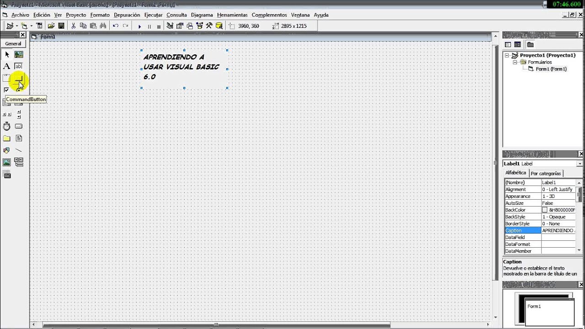Select the Shape control tool
The height and width of the screenshot is (329, 585).
[x=7, y=150]
